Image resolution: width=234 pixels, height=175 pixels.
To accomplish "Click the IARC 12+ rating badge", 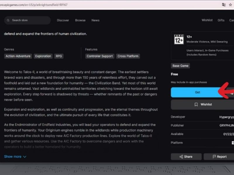I will point(179,39).
